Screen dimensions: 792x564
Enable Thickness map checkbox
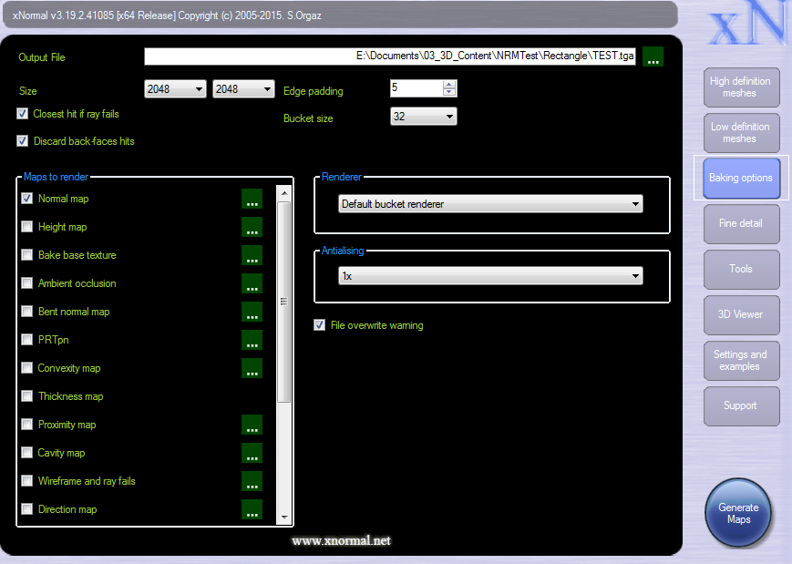27,396
